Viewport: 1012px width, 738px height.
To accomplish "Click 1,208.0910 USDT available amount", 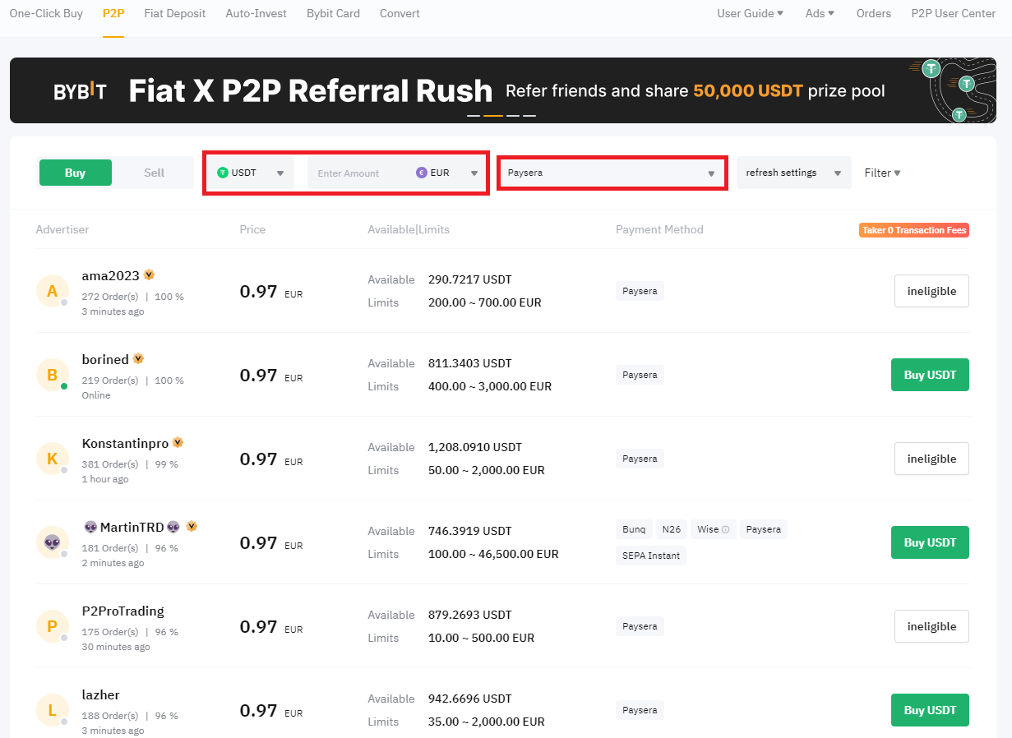I will coord(475,447).
